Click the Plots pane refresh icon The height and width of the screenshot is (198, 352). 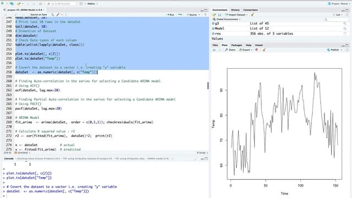click(x=347, y=50)
